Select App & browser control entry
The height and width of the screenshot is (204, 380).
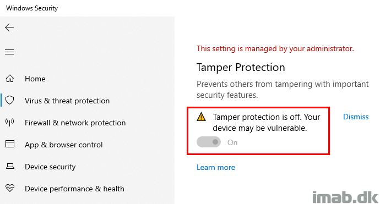64,145
